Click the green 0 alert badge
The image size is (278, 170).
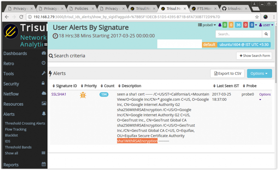click(x=225, y=25)
